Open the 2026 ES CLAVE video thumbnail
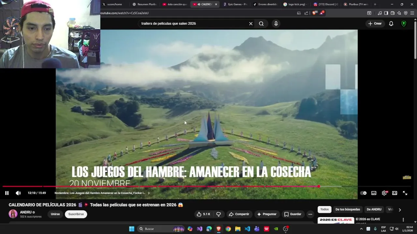417x234 pixels. click(336, 220)
